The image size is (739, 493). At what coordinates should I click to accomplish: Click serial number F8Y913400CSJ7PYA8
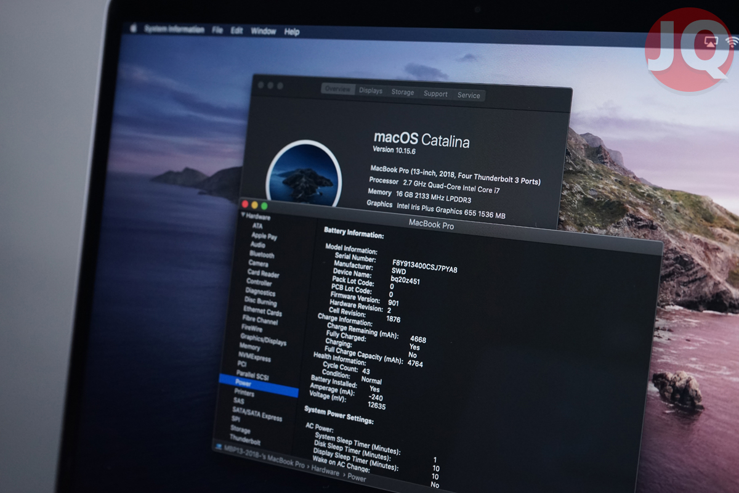point(425,266)
